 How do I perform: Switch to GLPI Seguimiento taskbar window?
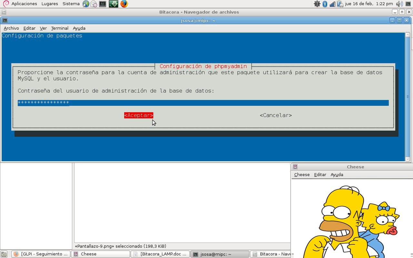tap(41, 254)
